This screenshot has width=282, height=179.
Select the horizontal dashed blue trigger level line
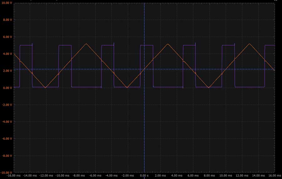tap(144, 69)
